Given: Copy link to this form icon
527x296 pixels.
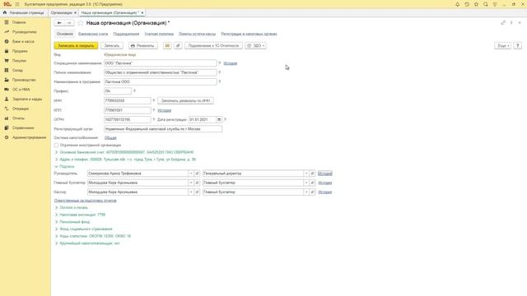Looking at the screenshot, I should (503, 23).
